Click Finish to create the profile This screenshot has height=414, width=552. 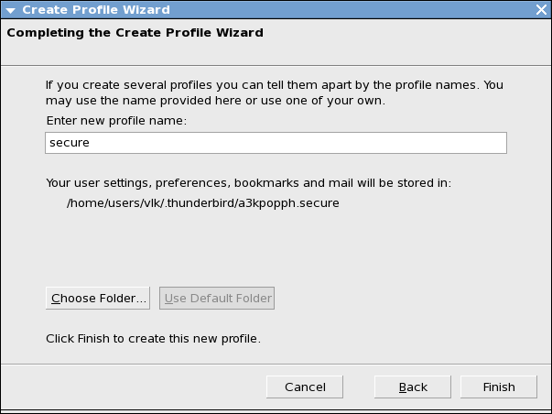[499, 387]
